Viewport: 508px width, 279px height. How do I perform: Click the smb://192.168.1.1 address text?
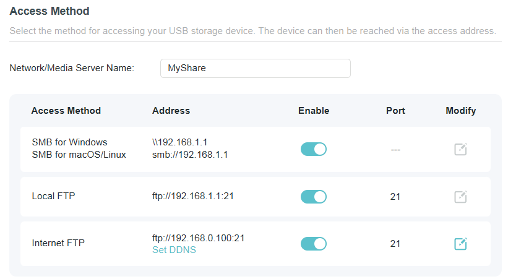(x=190, y=155)
